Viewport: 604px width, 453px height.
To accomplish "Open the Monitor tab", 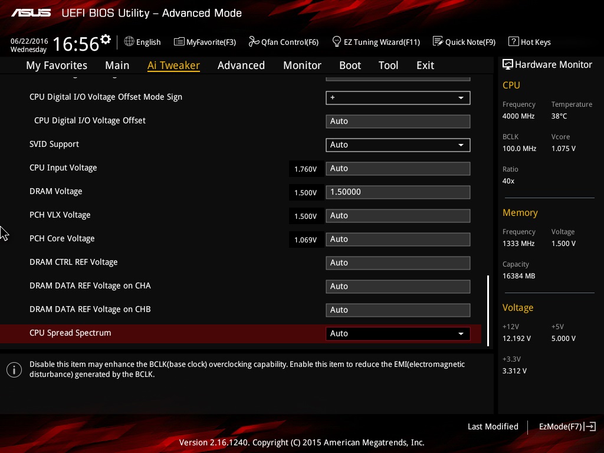I will 303,65.
